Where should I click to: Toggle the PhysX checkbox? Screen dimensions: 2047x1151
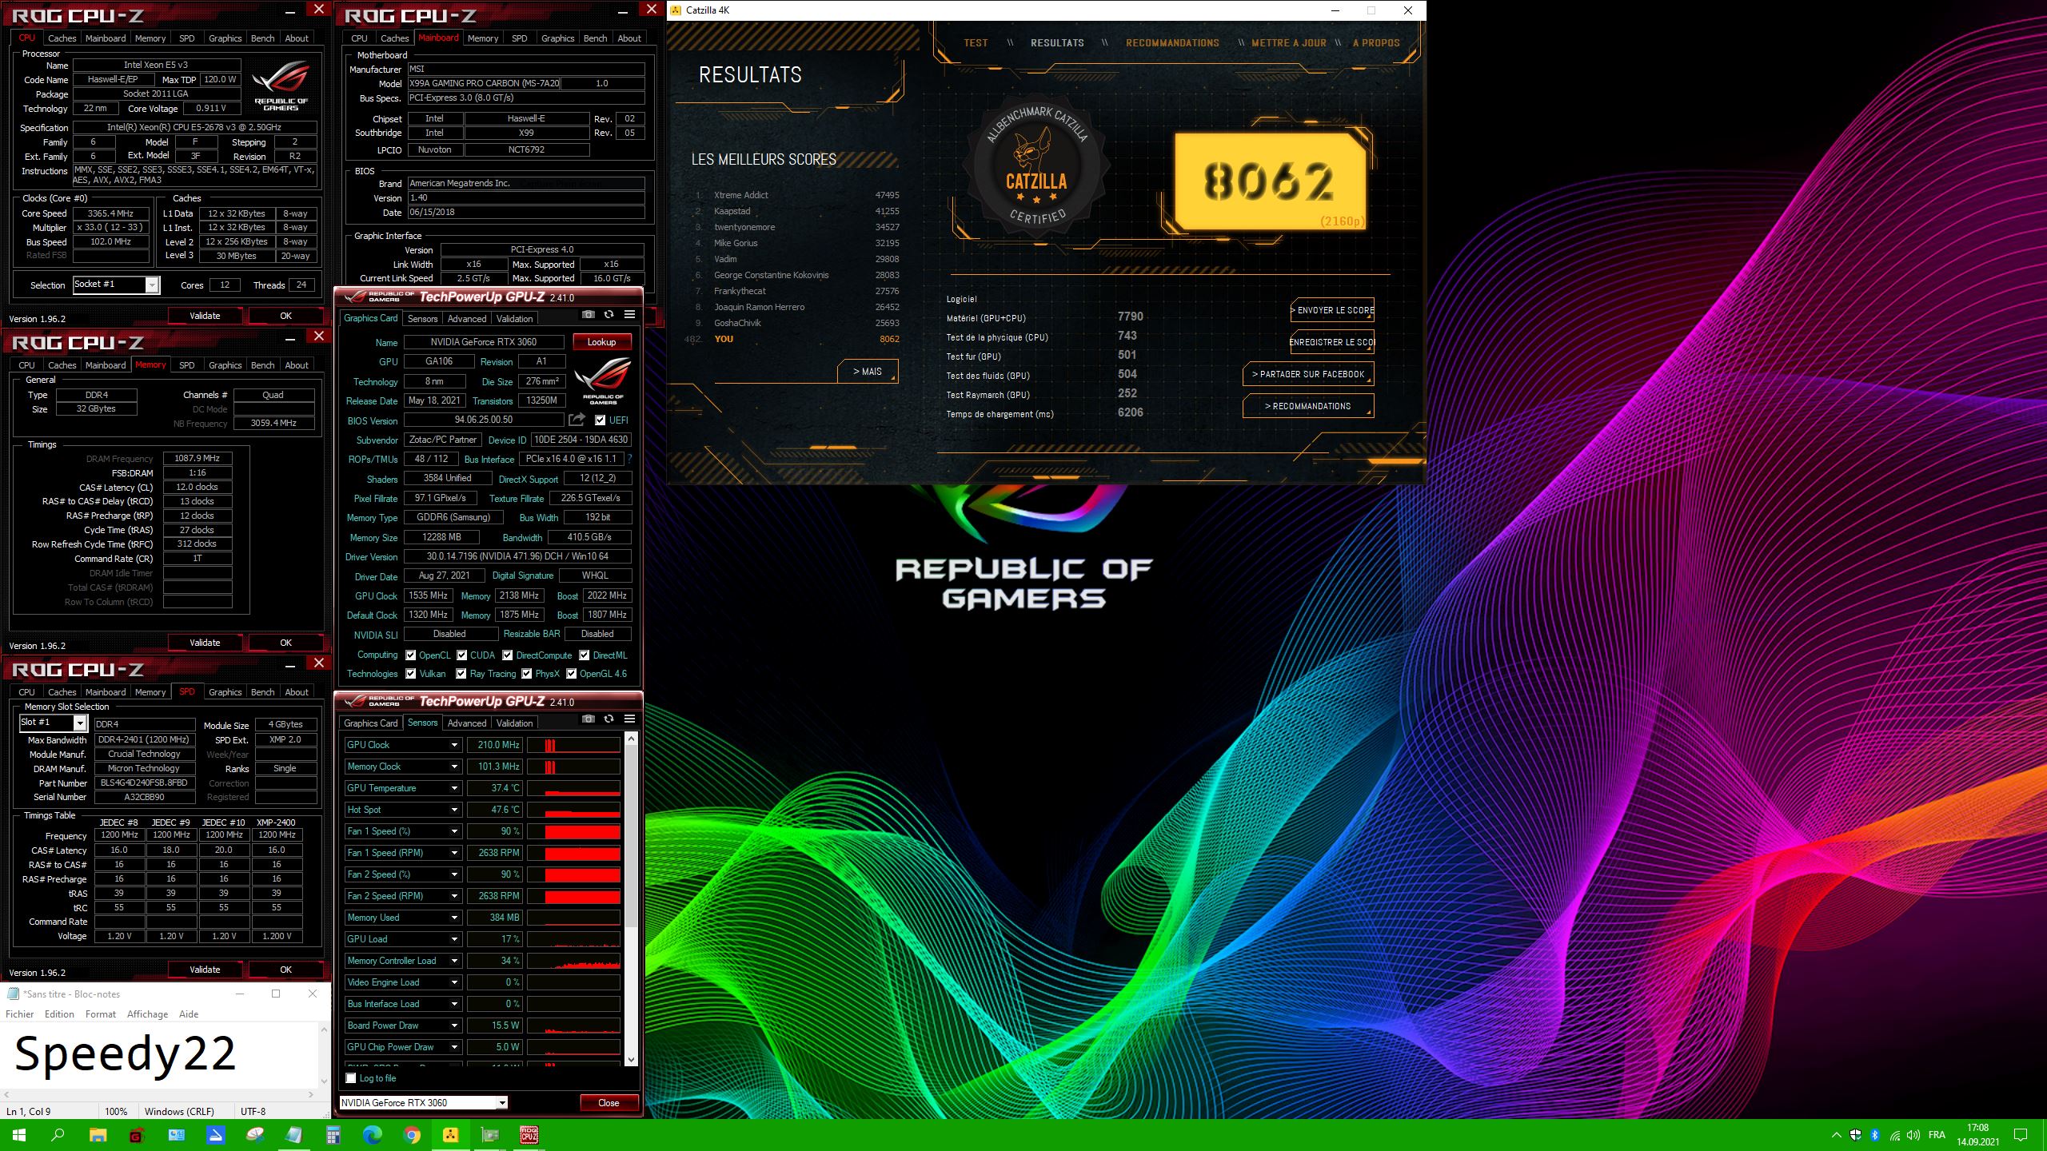pyautogui.click(x=527, y=674)
